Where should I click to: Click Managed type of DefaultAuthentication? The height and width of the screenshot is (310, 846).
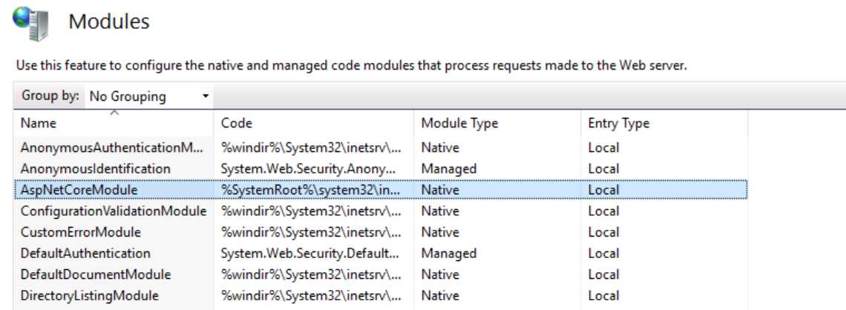[449, 254]
